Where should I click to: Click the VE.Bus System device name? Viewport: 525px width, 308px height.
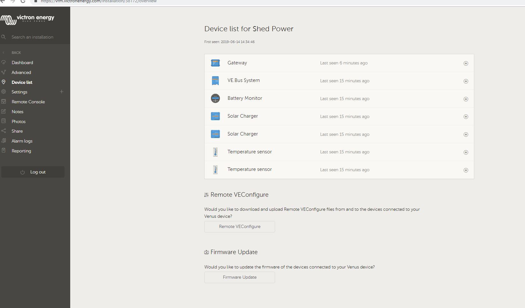244,80
